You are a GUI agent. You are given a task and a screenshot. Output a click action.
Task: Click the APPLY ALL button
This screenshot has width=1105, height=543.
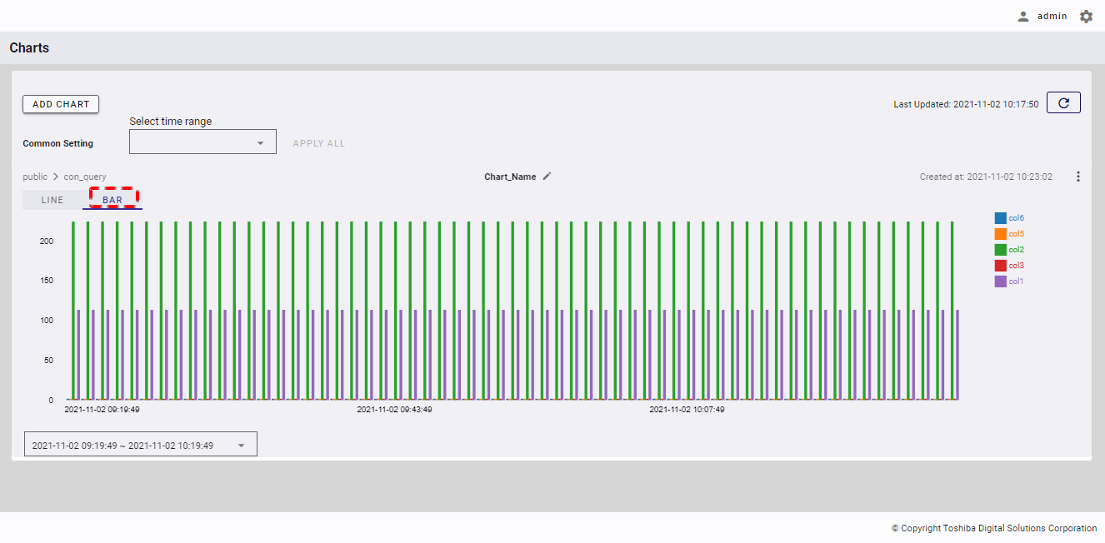(318, 143)
